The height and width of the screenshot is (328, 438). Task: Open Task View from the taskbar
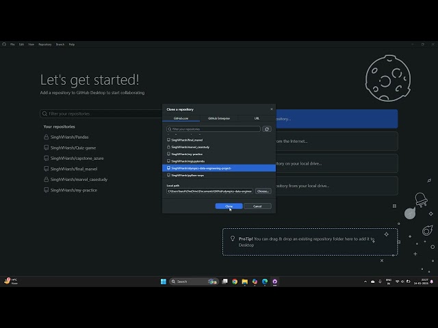225,282
